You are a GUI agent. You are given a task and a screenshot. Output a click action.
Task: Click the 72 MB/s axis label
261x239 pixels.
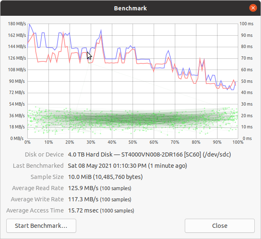tap(17, 92)
